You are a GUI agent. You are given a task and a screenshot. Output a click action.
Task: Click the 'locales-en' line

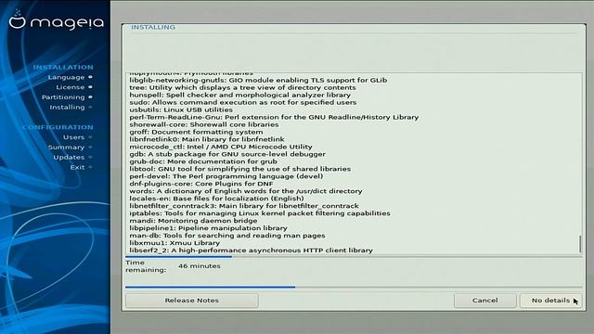coord(216,199)
